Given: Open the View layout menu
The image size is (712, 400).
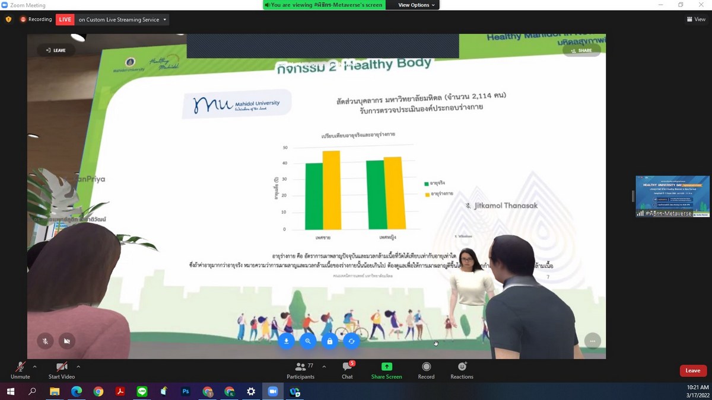Looking at the screenshot, I should click(696, 20).
